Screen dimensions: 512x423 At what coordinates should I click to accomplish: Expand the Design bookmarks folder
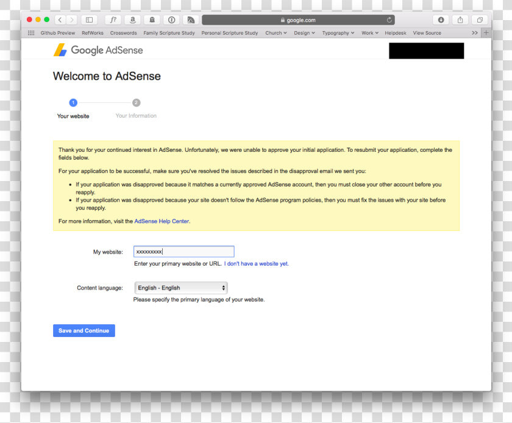coord(304,33)
